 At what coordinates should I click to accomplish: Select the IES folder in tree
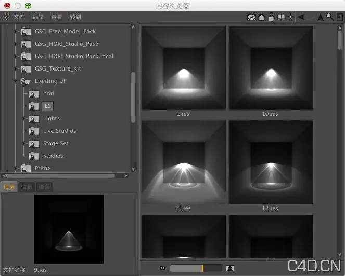tap(47, 106)
